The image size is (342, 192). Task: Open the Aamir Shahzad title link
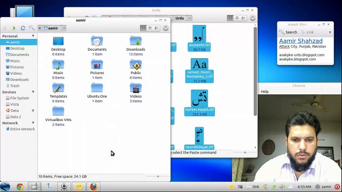click(300, 41)
